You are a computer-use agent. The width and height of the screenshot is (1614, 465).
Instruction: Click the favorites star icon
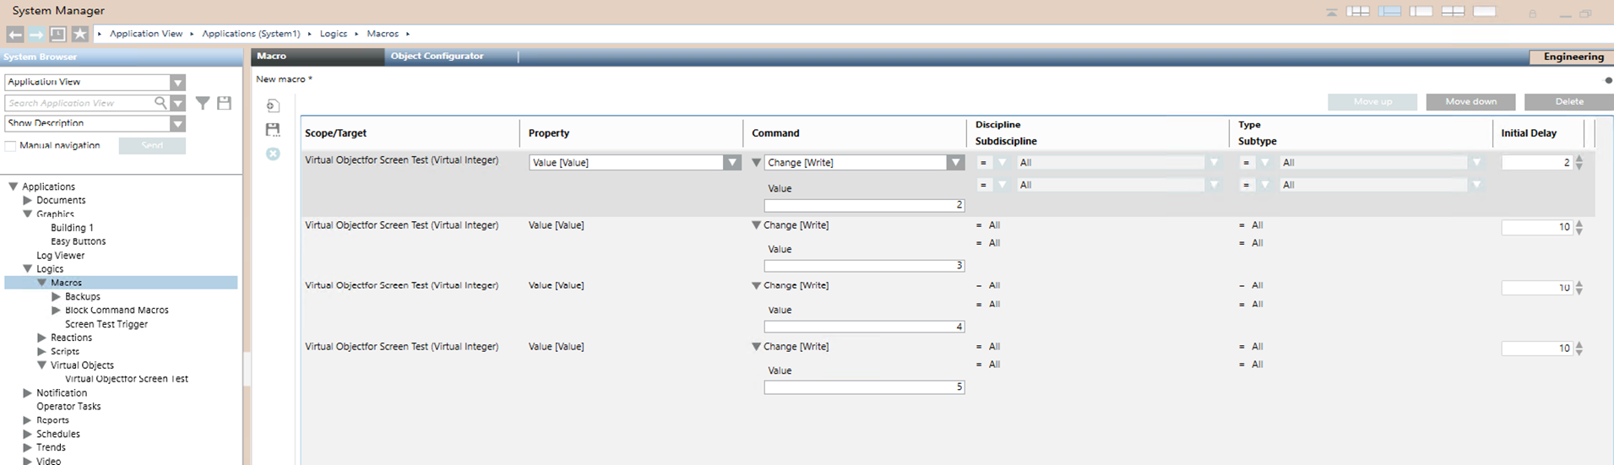coord(79,34)
